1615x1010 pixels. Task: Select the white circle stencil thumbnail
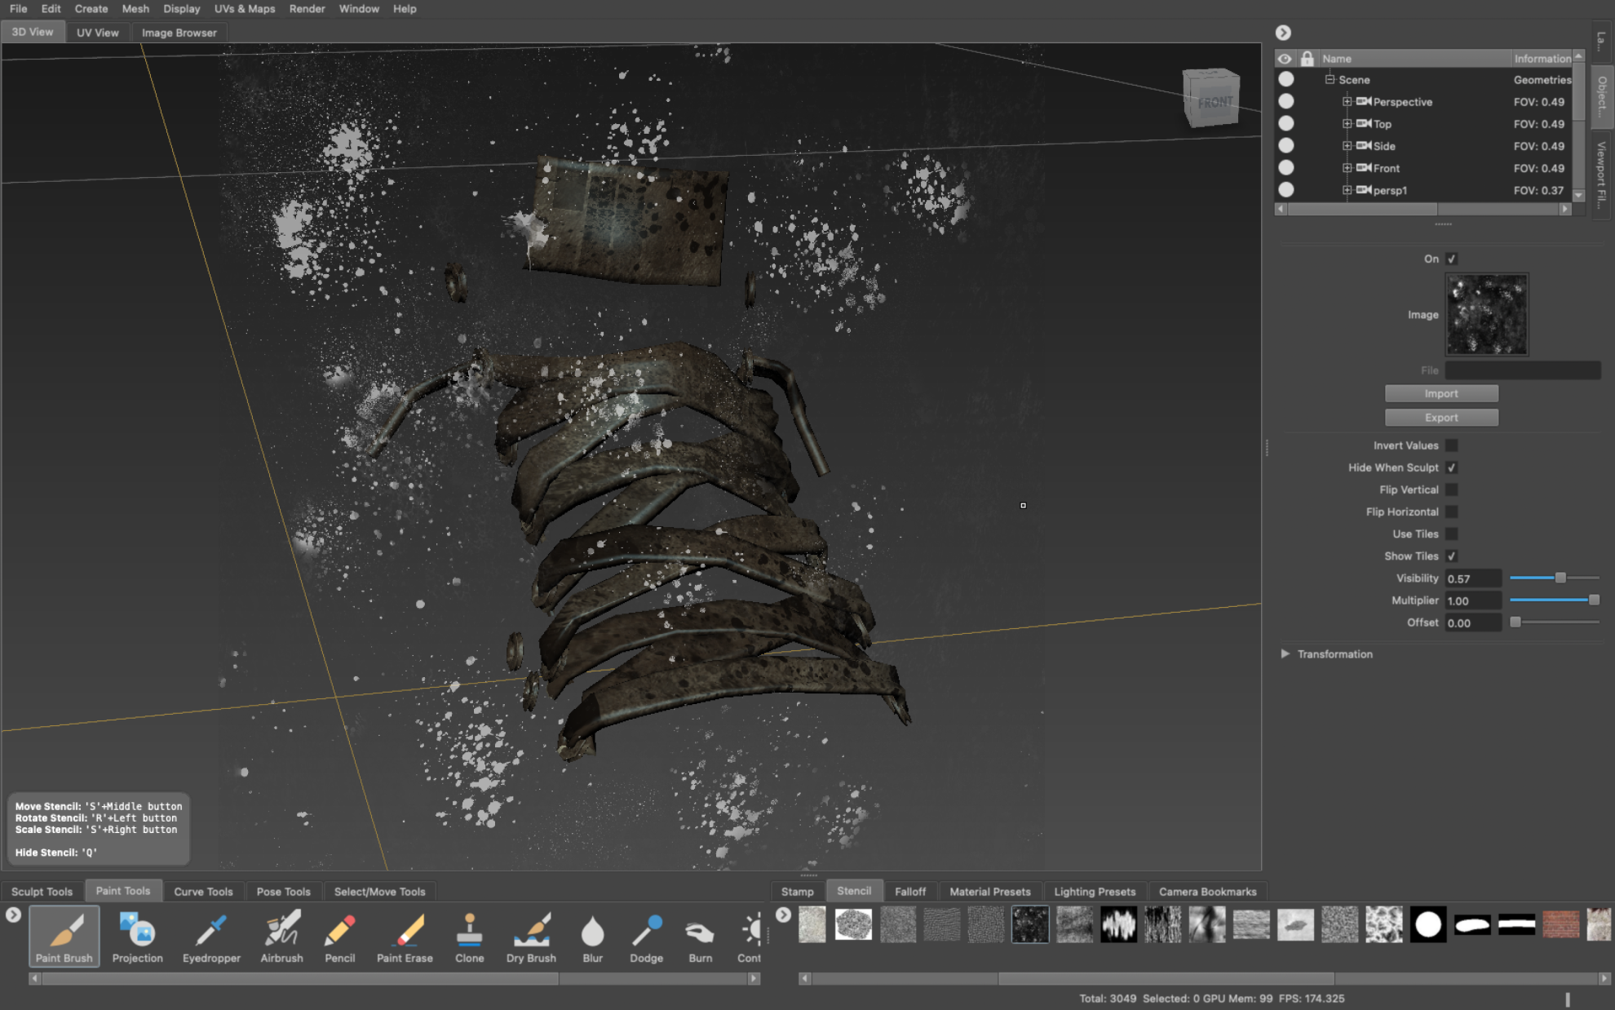(1428, 924)
